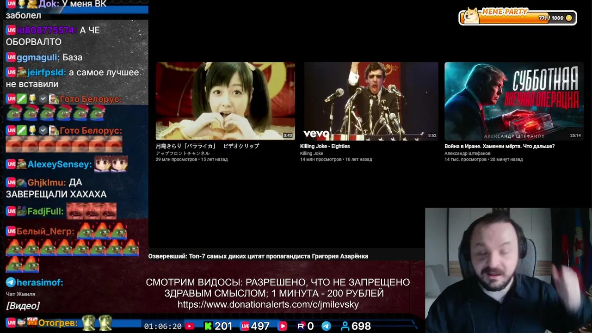Click the 3:43 duration on the first thumbnail

(288, 136)
